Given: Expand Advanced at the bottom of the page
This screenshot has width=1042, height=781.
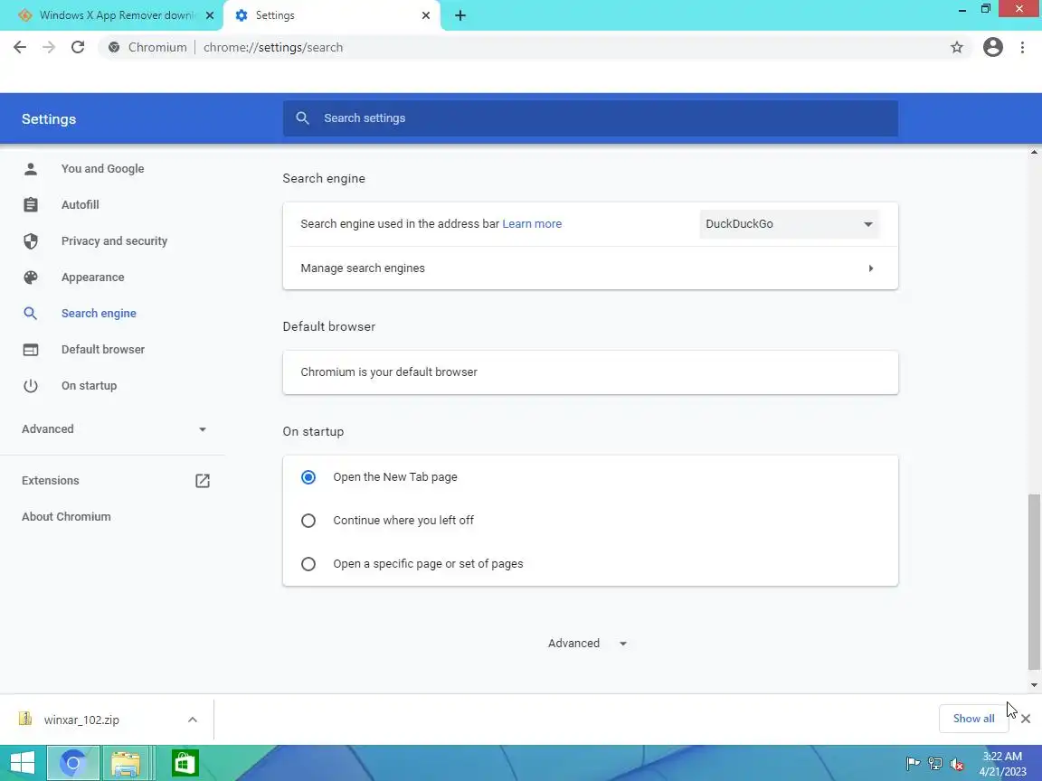Looking at the screenshot, I should pyautogui.click(x=587, y=643).
